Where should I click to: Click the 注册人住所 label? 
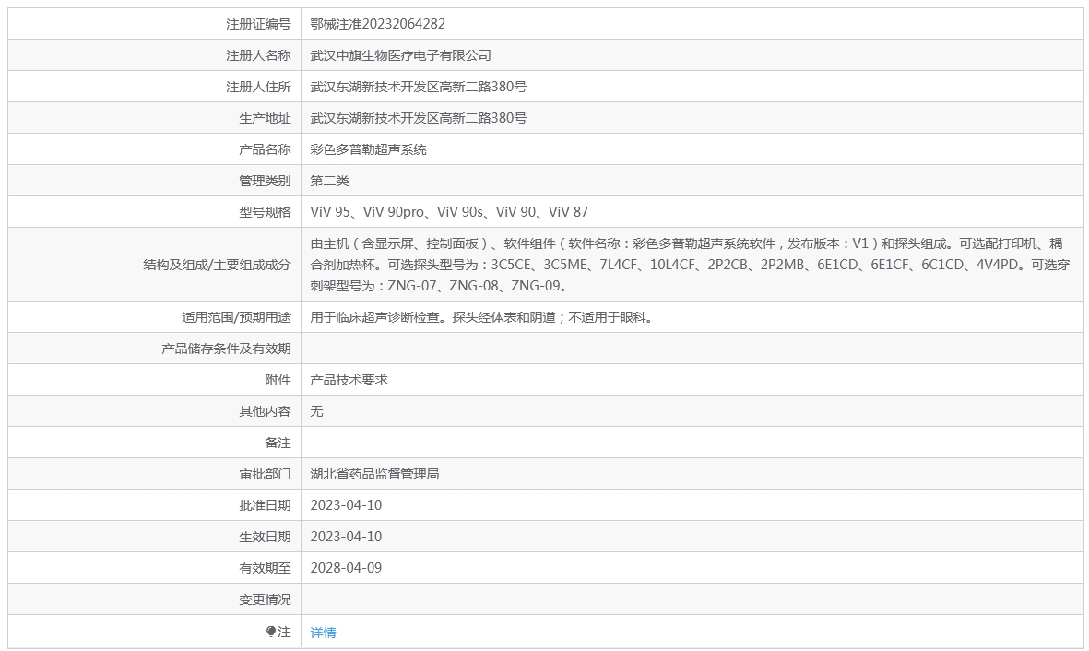click(258, 87)
